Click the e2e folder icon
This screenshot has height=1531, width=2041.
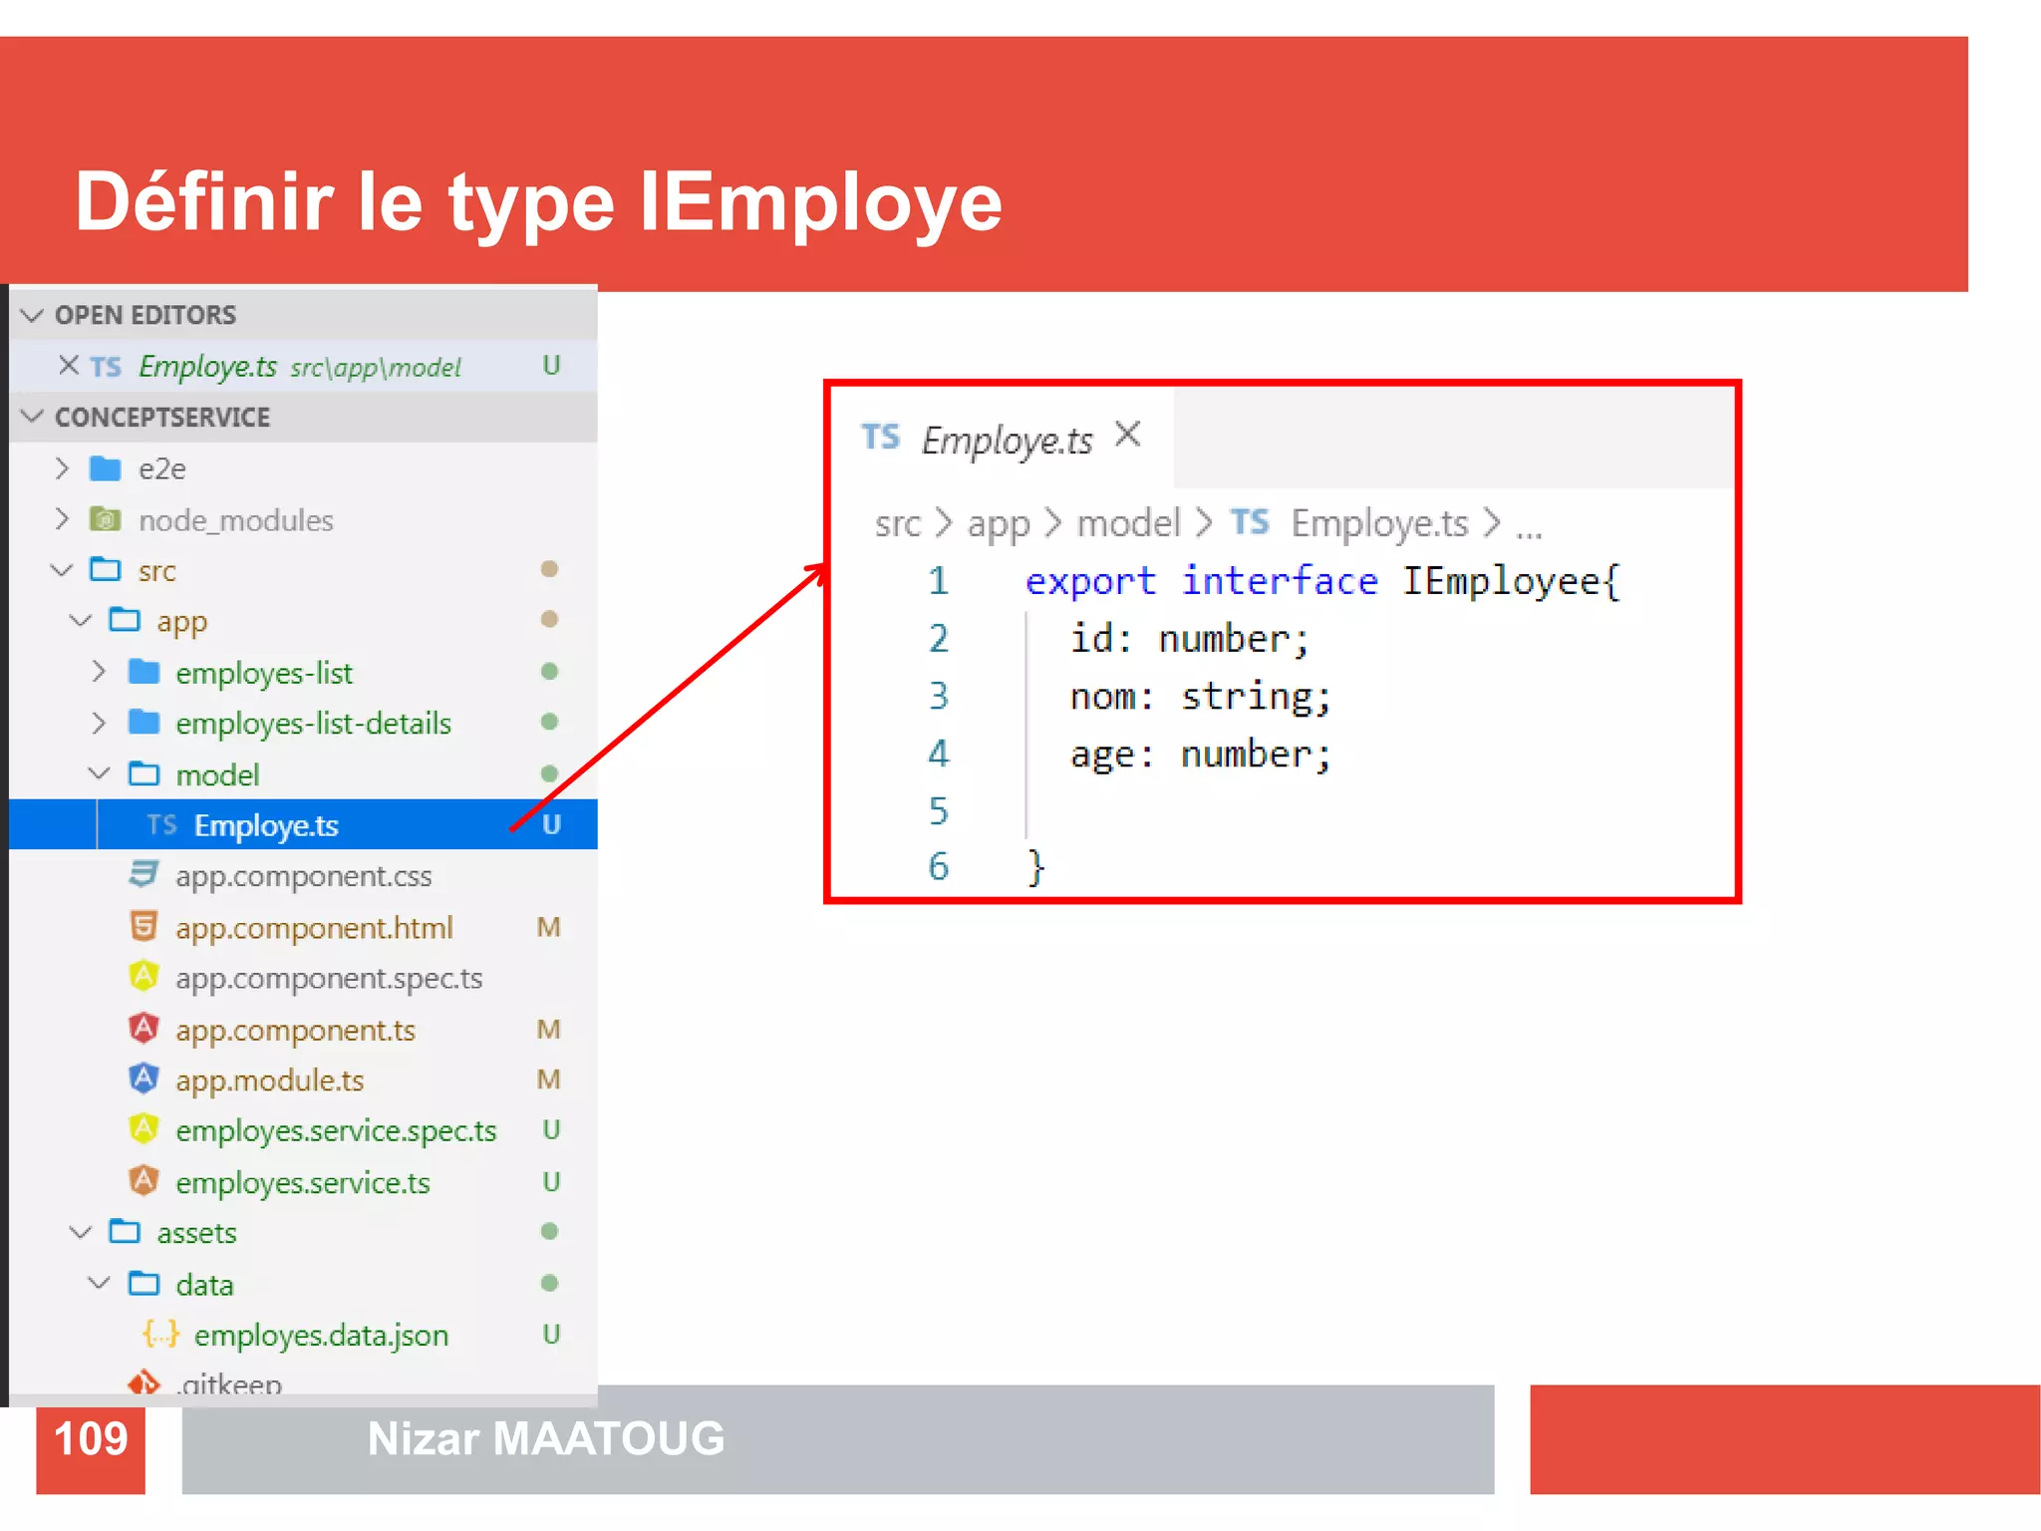(106, 468)
